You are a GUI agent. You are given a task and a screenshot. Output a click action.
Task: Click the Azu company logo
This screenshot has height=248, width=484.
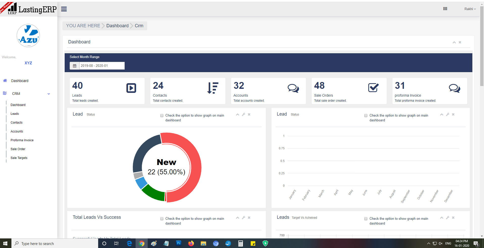pyautogui.click(x=28, y=36)
